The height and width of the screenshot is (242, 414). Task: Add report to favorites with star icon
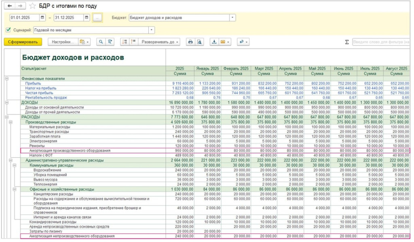click(x=33, y=6)
